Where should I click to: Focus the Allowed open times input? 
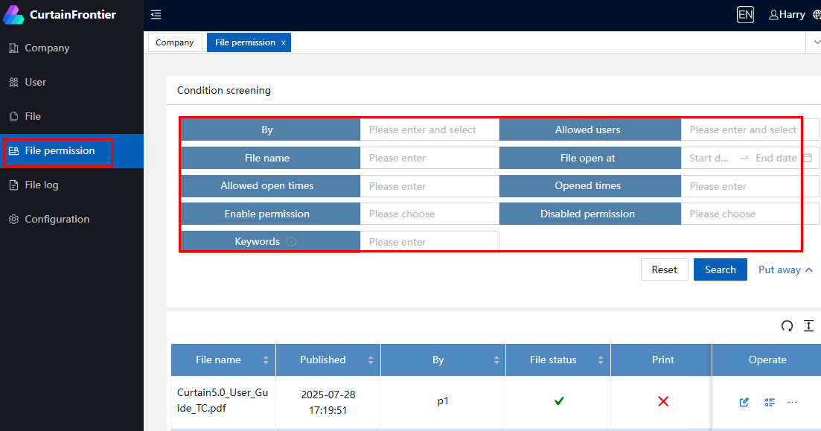point(429,186)
